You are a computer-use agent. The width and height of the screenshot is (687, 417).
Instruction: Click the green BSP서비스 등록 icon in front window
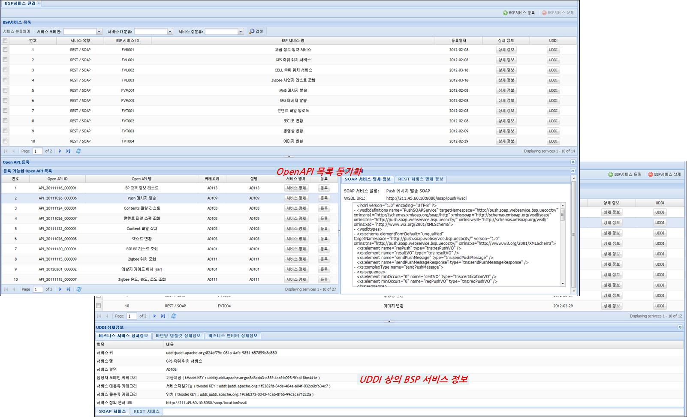click(x=505, y=13)
